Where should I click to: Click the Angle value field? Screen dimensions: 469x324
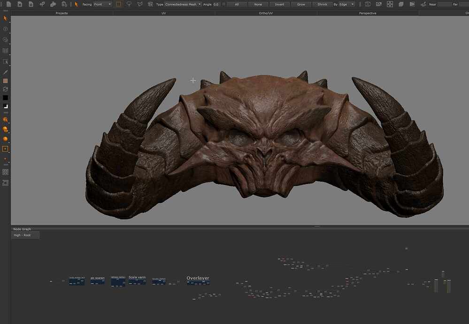coord(216,4)
